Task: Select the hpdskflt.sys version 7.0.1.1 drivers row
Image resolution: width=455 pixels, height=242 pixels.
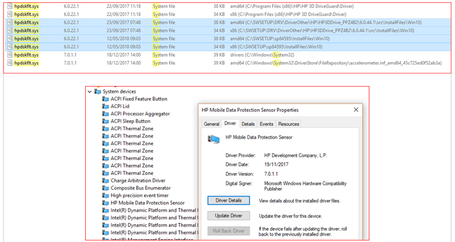Action: tap(171, 55)
